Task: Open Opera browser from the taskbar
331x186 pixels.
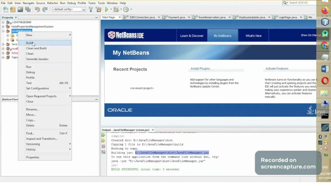Action: 325,81
